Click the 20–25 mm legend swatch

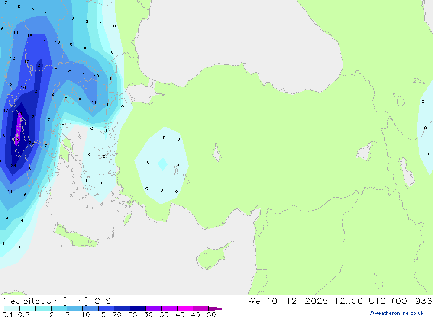tap(122, 308)
